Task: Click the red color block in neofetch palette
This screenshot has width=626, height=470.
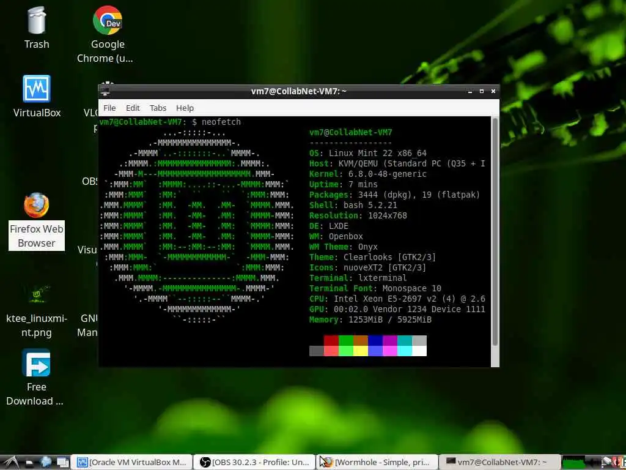Action: click(x=331, y=340)
